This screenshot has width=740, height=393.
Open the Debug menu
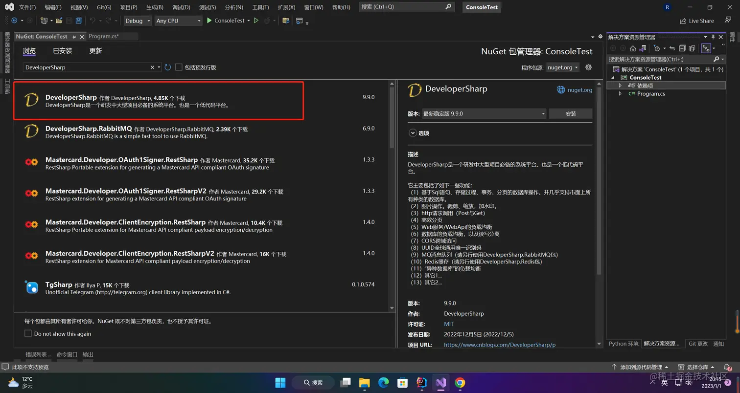[x=181, y=7]
